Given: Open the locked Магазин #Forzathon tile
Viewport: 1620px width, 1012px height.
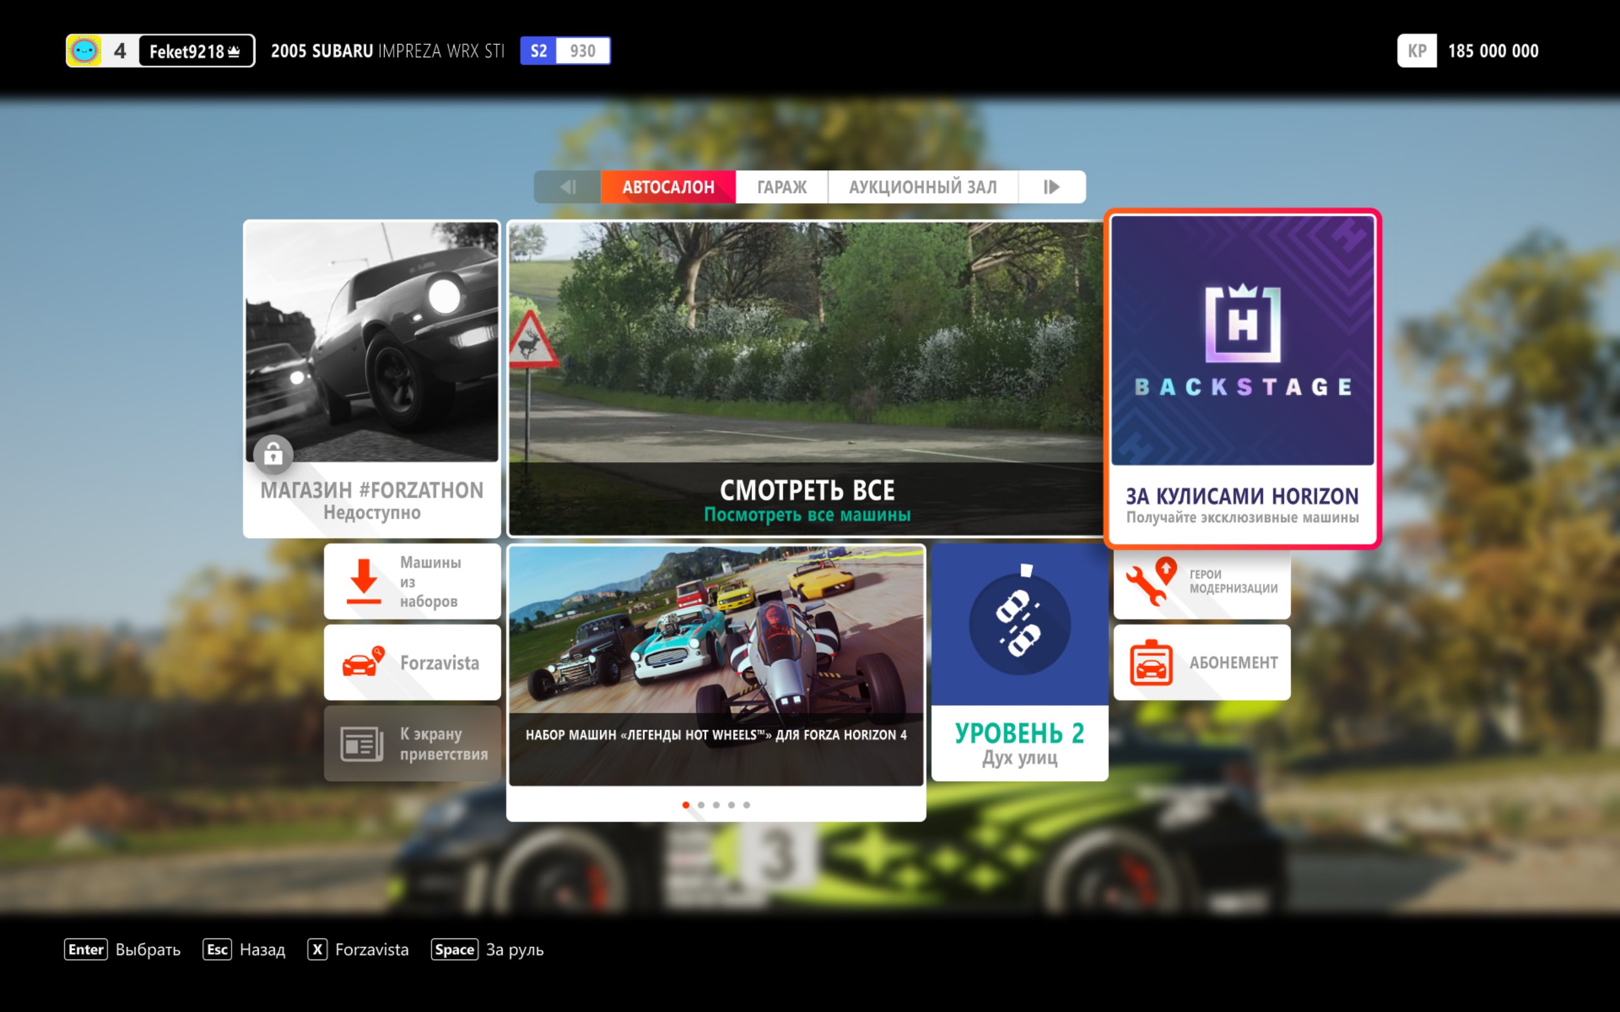Looking at the screenshot, I should (x=371, y=379).
